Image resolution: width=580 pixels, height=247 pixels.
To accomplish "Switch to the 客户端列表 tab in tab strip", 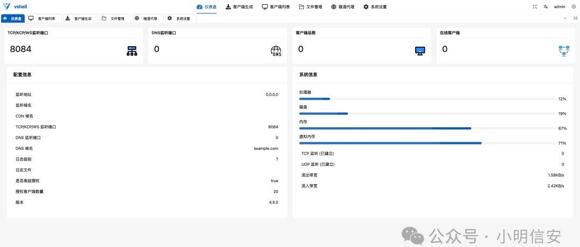I will point(43,18).
